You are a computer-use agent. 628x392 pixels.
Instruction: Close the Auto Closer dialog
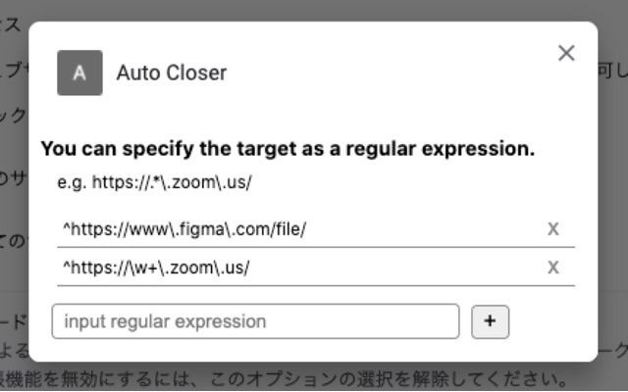click(x=566, y=53)
